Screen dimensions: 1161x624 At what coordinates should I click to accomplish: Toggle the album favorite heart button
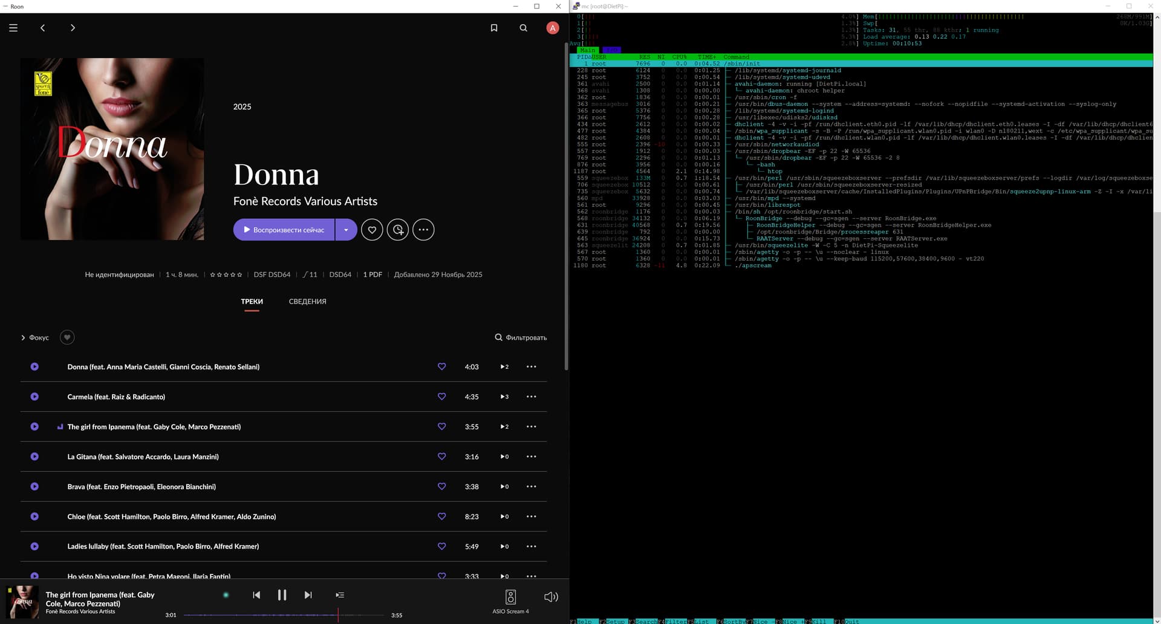coord(372,230)
